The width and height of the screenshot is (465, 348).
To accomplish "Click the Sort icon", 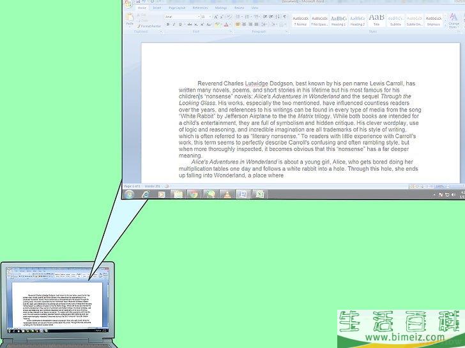I will pos(277,17).
